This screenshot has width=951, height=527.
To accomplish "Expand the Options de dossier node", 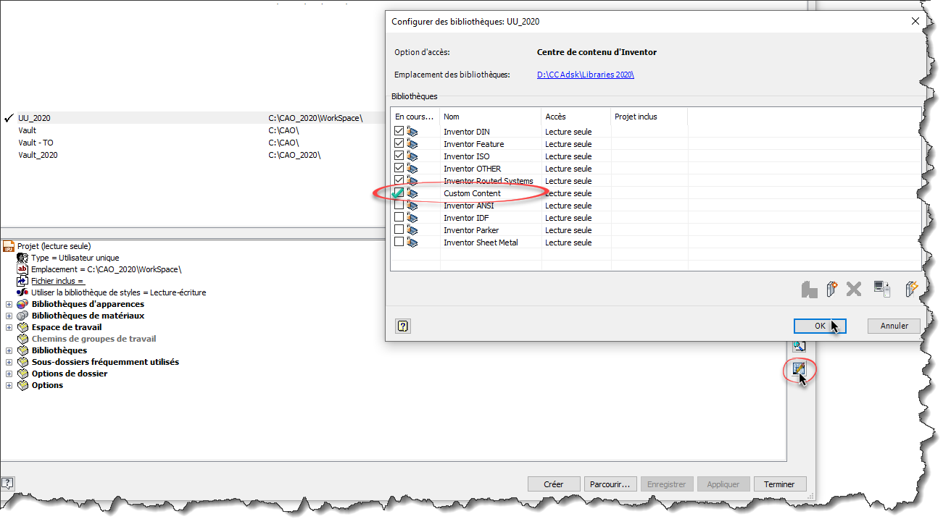I will [9, 374].
